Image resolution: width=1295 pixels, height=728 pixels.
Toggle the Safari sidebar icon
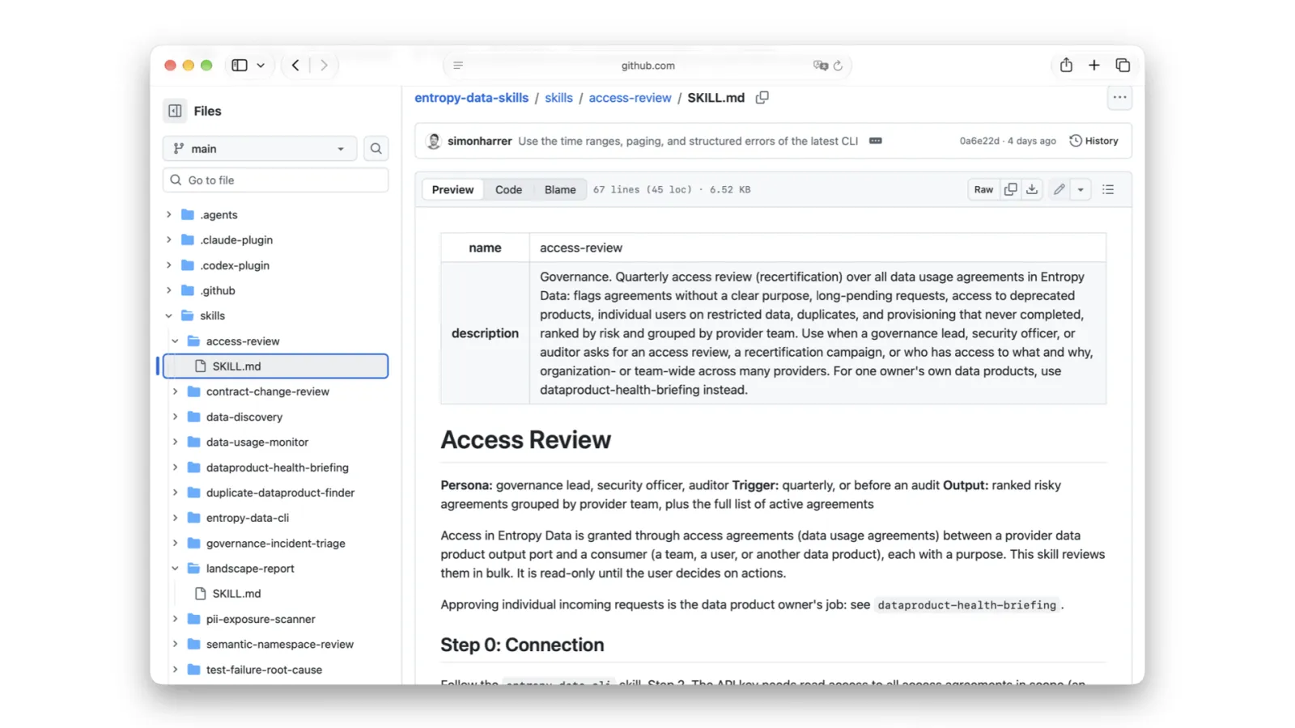[x=240, y=66]
